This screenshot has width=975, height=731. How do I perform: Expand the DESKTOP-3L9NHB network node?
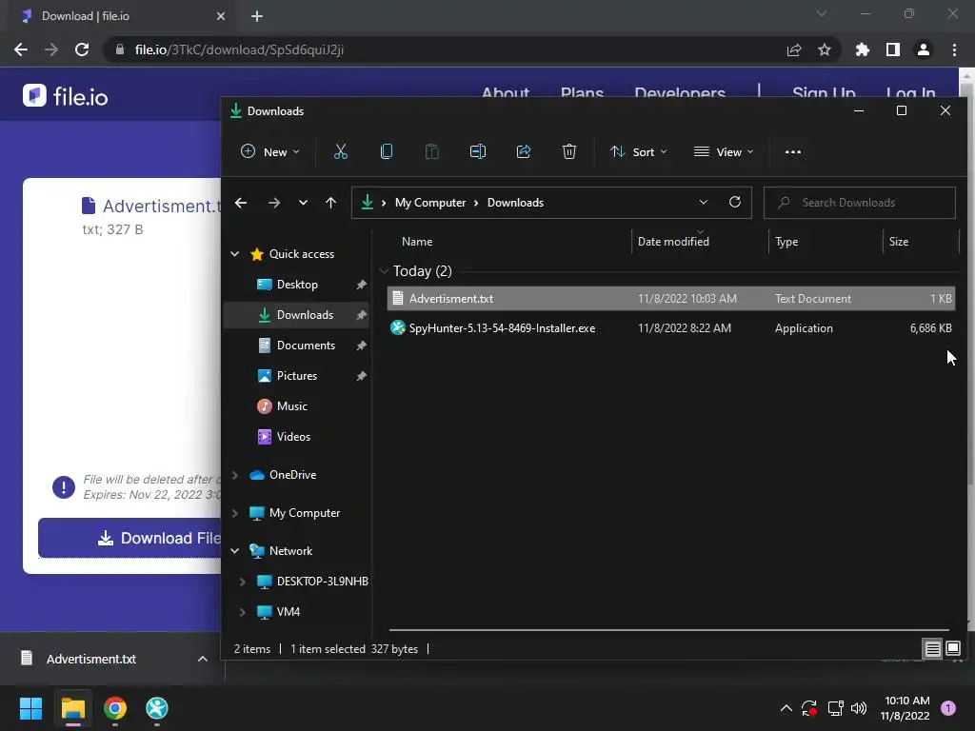(x=243, y=582)
